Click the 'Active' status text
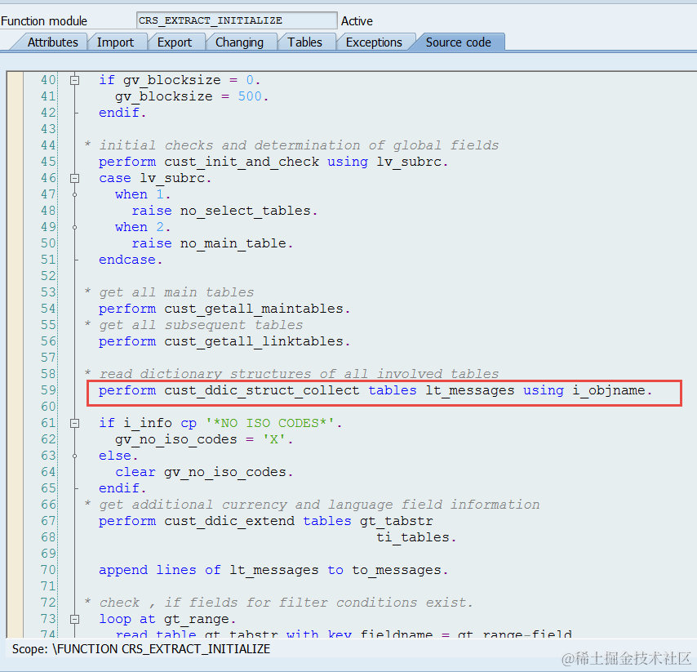The image size is (697, 672). [x=357, y=21]
